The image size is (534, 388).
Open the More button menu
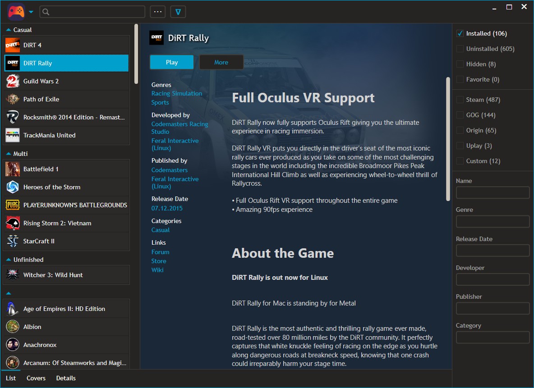(x=221, y=62)
